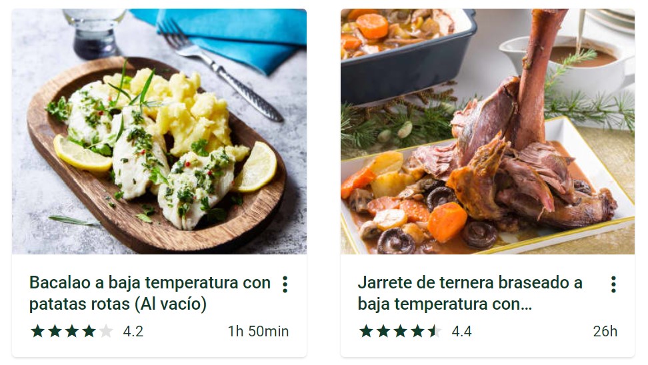Open the three-dot menu for the Bacalao recipe
This screenshot has width=648, height=365.
(x=285, y=284)
